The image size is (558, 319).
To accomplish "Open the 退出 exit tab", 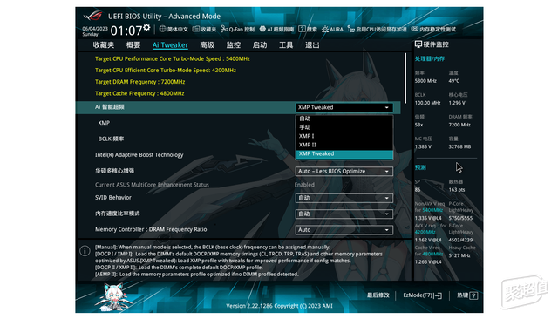I will click(312, 45).
